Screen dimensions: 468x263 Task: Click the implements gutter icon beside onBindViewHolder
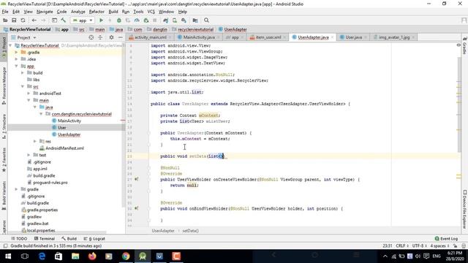click(x=137, y=208)
